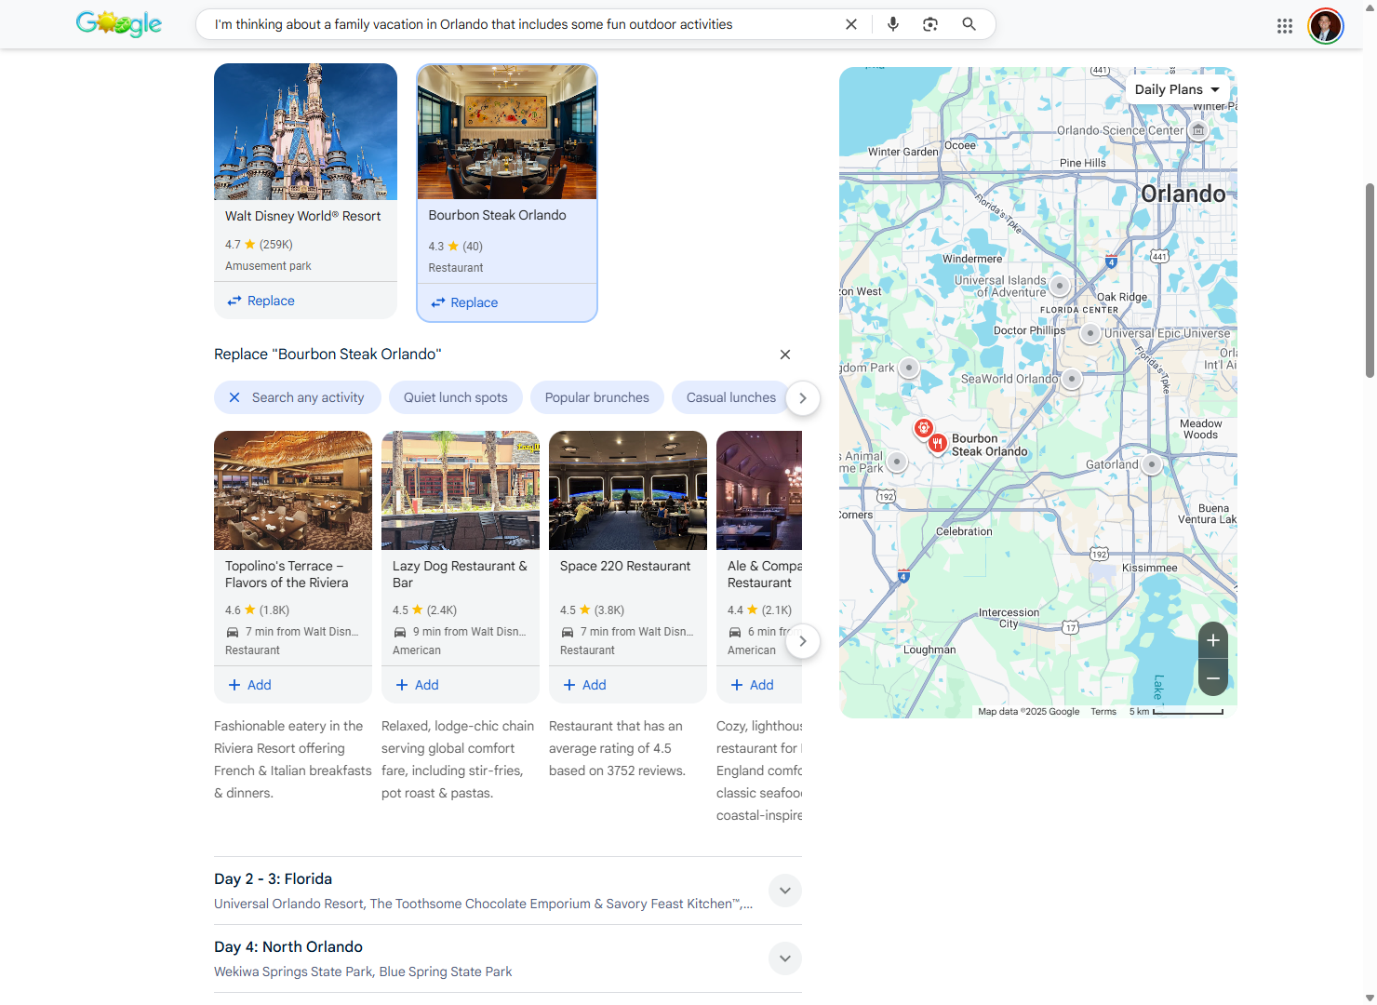This screenshot has width=1377, height=1005.
Task: Click the microphone icon in the search bar
Action: (892, 23)
